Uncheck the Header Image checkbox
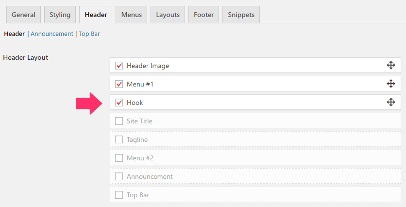 coord(119,66)
